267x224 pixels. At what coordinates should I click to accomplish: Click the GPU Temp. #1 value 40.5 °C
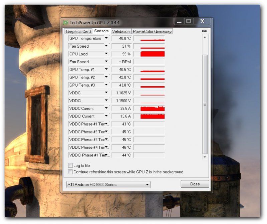121,70
